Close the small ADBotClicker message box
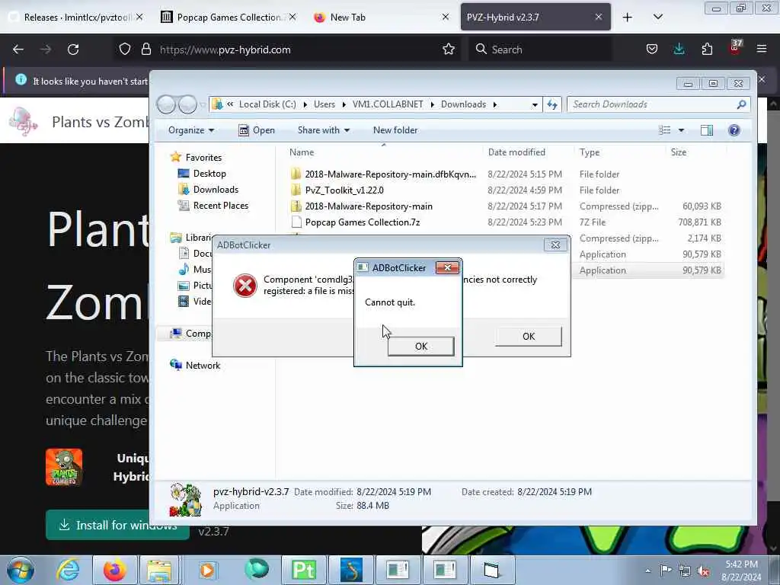This screenshot has height=585, width=780. pos(447,267)
